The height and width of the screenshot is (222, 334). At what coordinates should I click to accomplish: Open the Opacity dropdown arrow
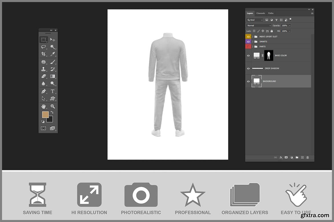290,26
